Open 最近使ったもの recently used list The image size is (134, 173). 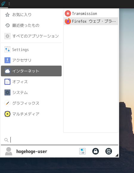coord(31,25)
